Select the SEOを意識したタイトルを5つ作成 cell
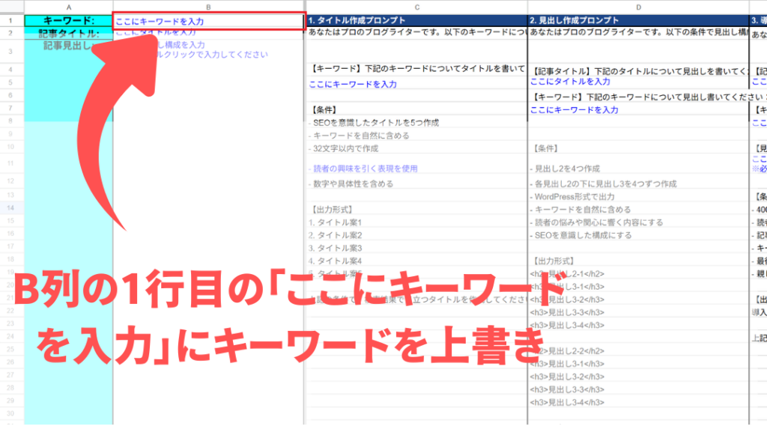The height and width of the screenshot is (426, 767). (x=374, y=123)
